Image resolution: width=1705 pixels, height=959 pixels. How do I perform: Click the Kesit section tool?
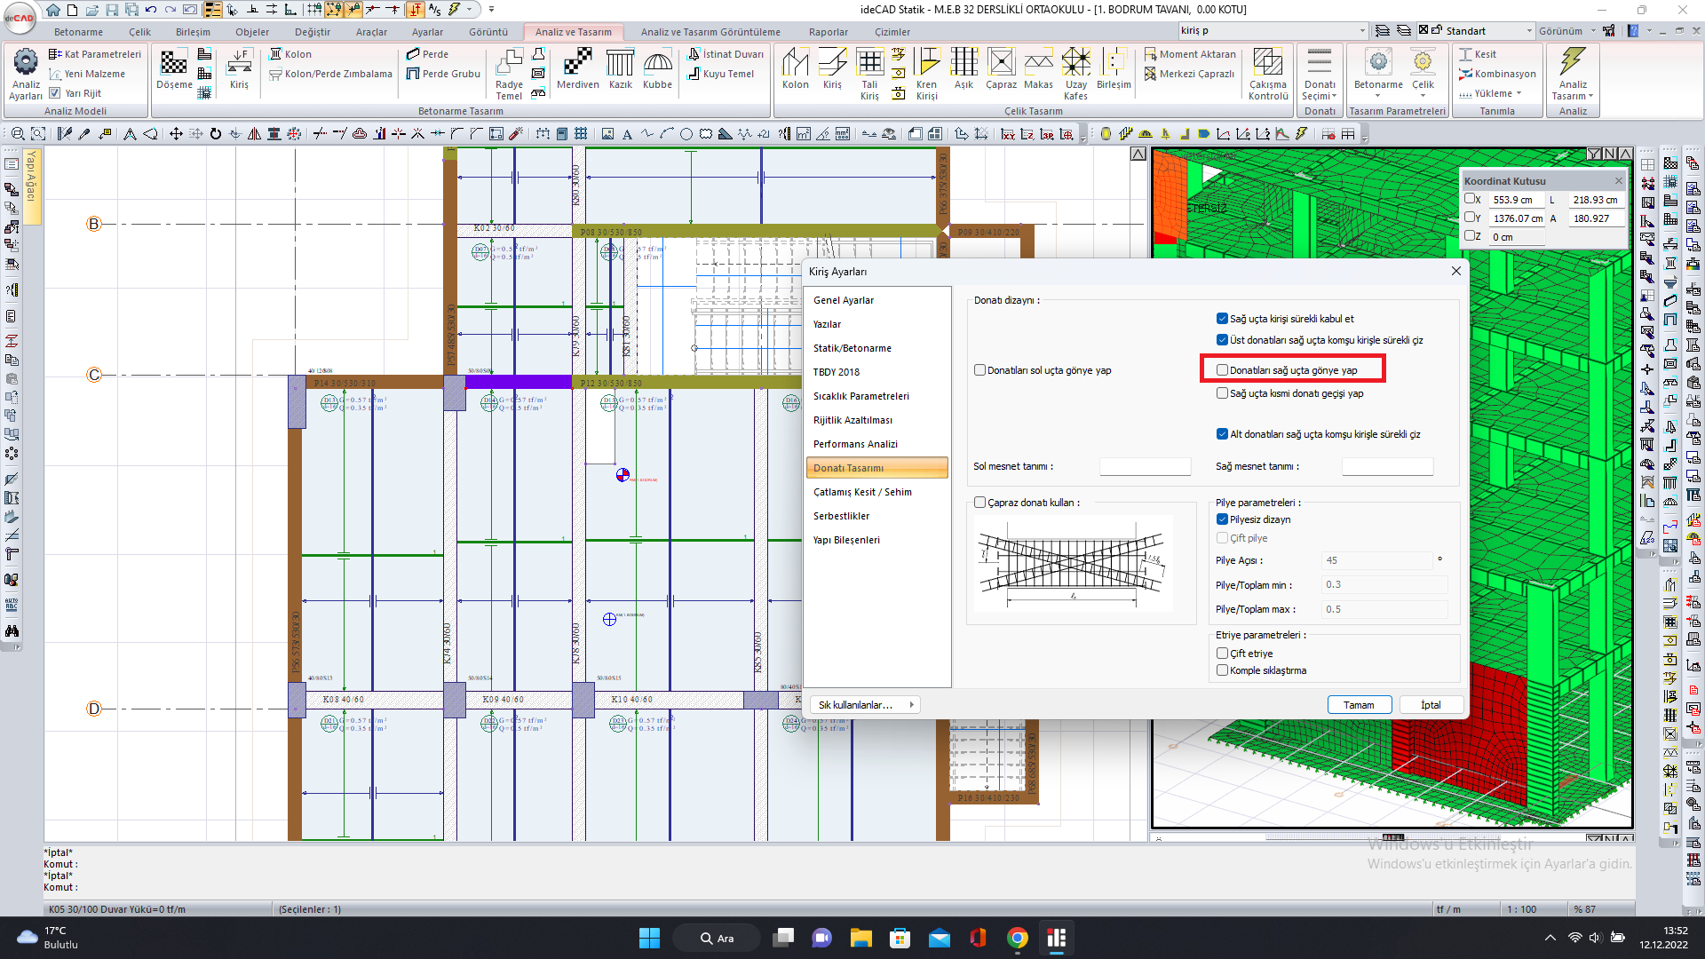click(x=1478, y=54)
